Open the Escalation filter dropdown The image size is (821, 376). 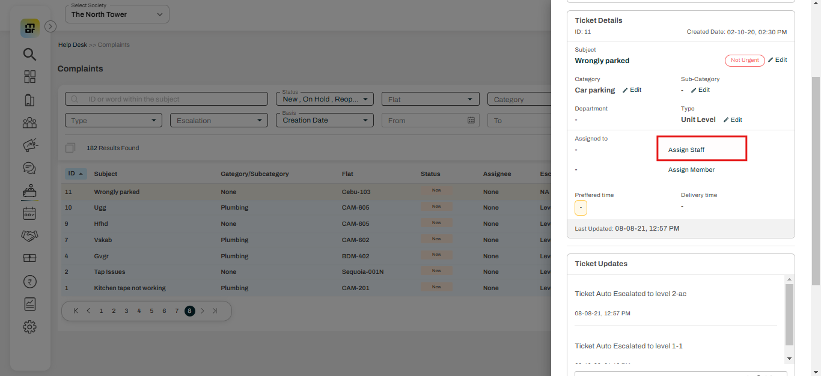(x=218, y=120)
